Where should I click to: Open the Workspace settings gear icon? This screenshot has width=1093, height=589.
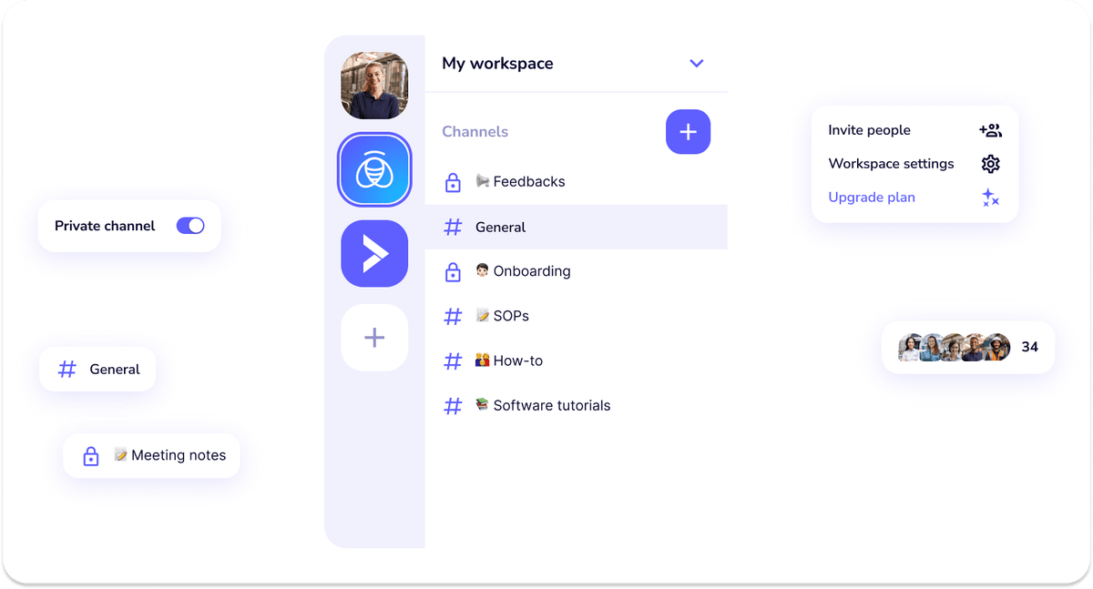coord(990,164)
